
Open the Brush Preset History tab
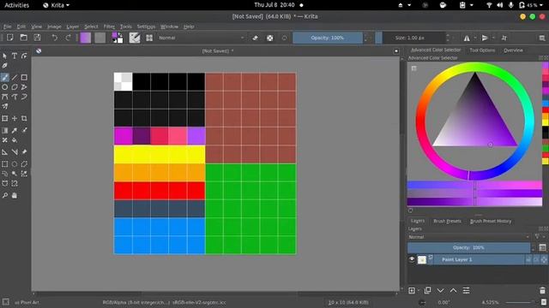point(491,221)
